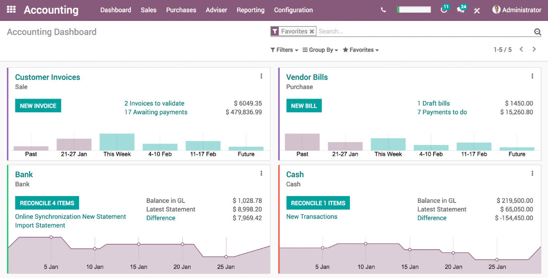Image resolution: width=548 pixels, height=278 pixels.
Task: Open the apps grid menu icon
Action: pyautogui.click(x=11, y=10)
